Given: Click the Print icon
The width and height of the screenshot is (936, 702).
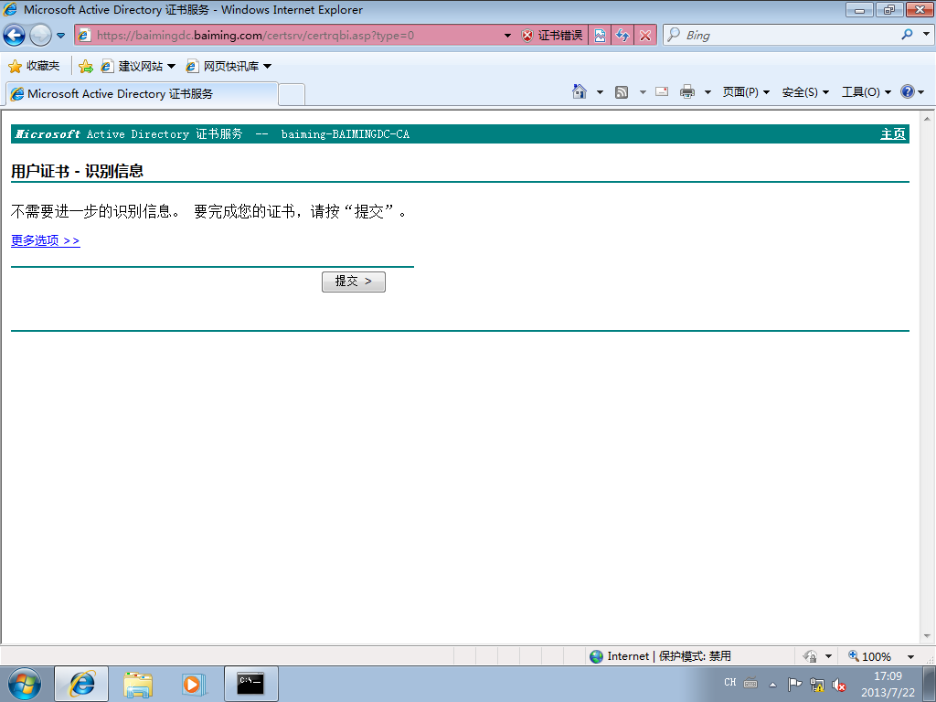Looking at the screenshot, I should coord(687,92).
